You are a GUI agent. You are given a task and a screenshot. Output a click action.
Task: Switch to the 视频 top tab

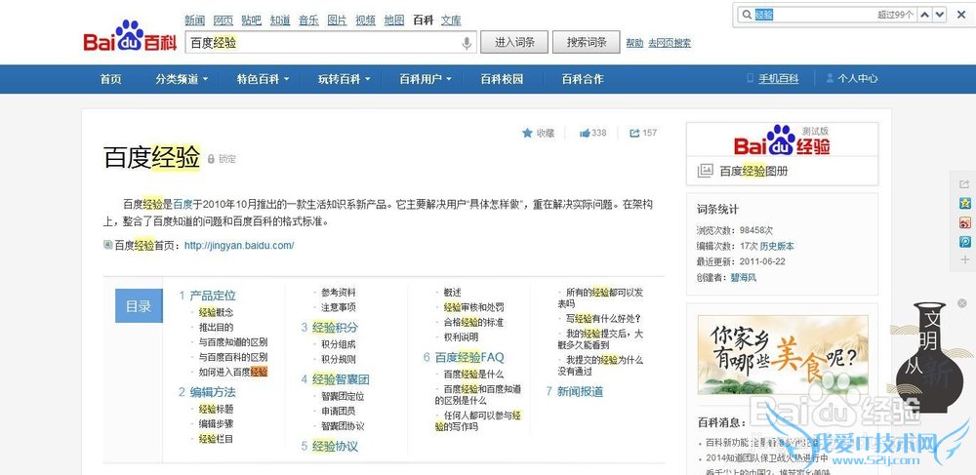pyautogui.click(x=365, y=20)
